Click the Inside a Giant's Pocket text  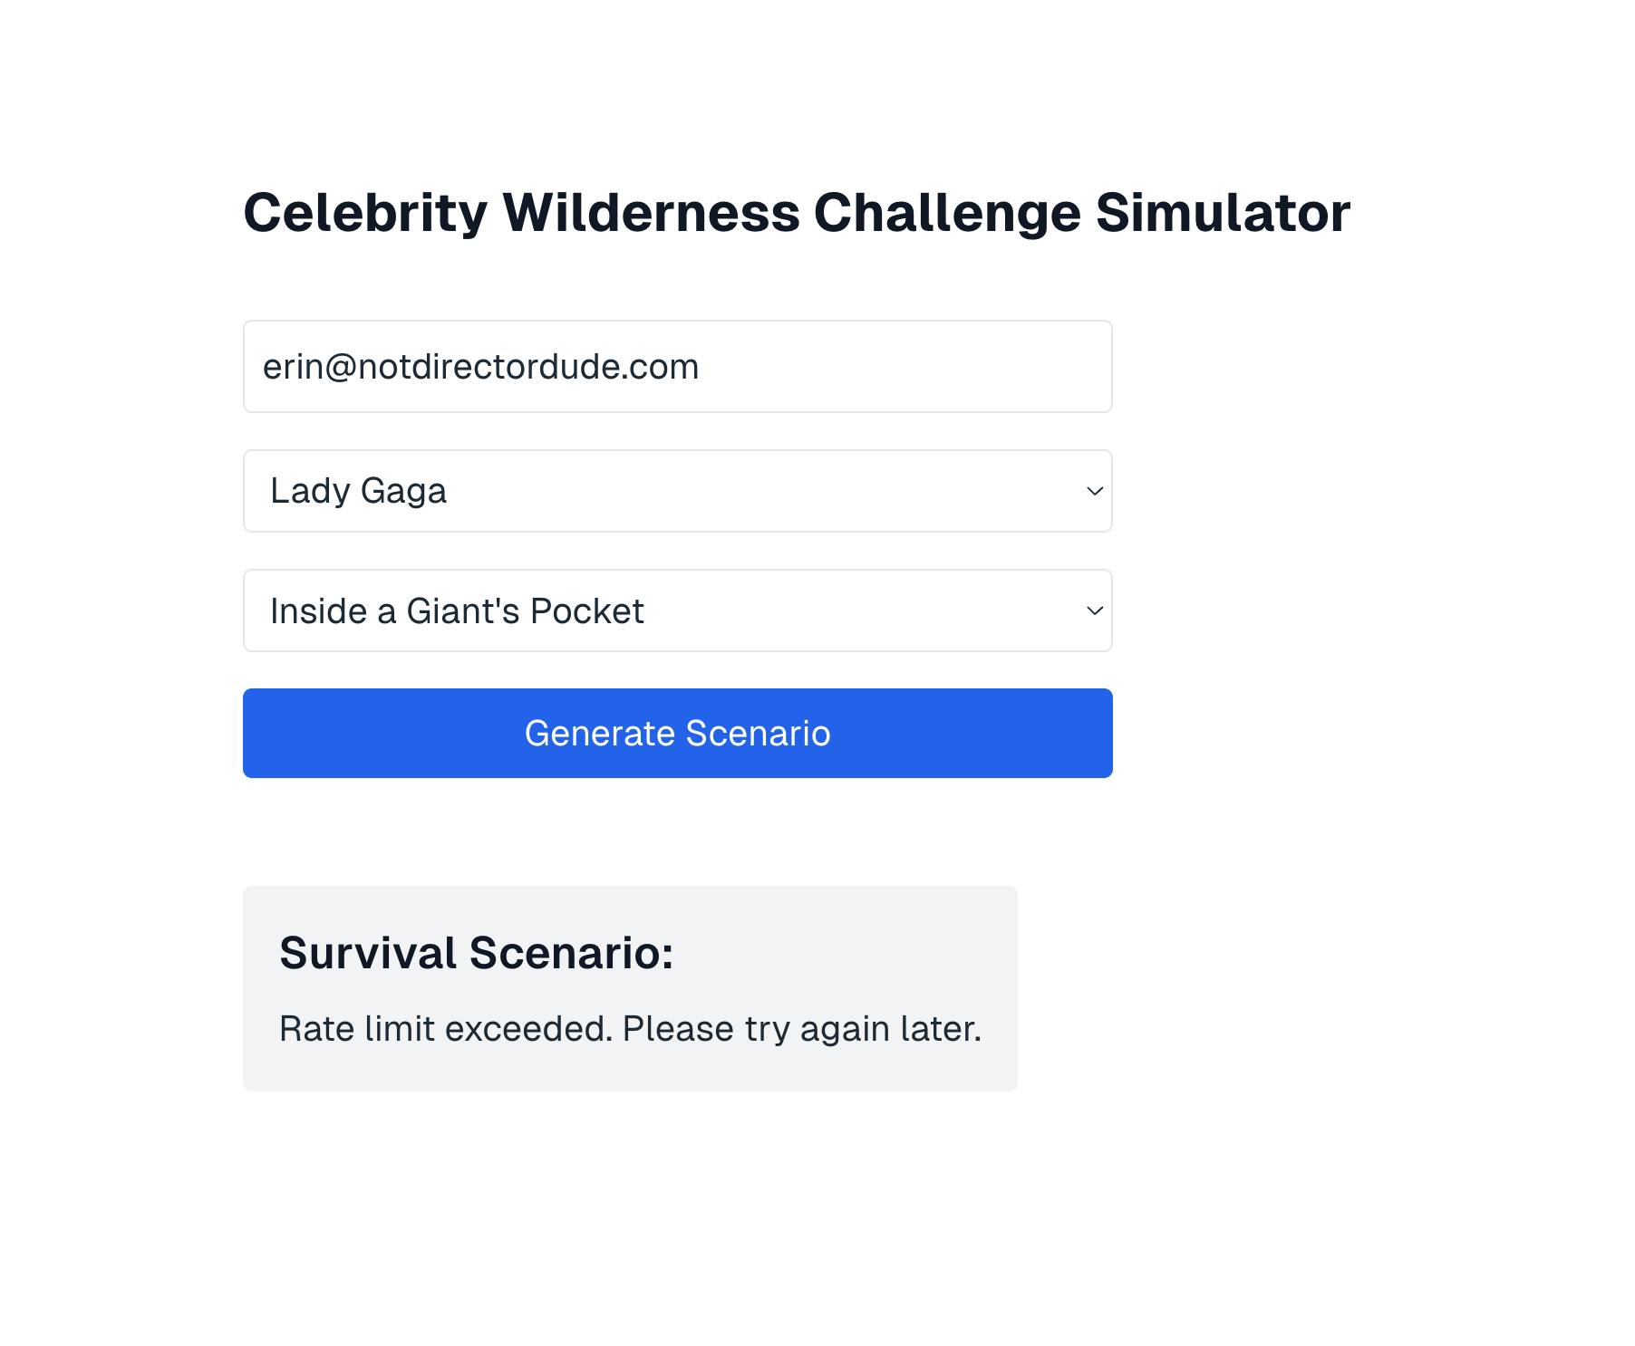(457, 611)
